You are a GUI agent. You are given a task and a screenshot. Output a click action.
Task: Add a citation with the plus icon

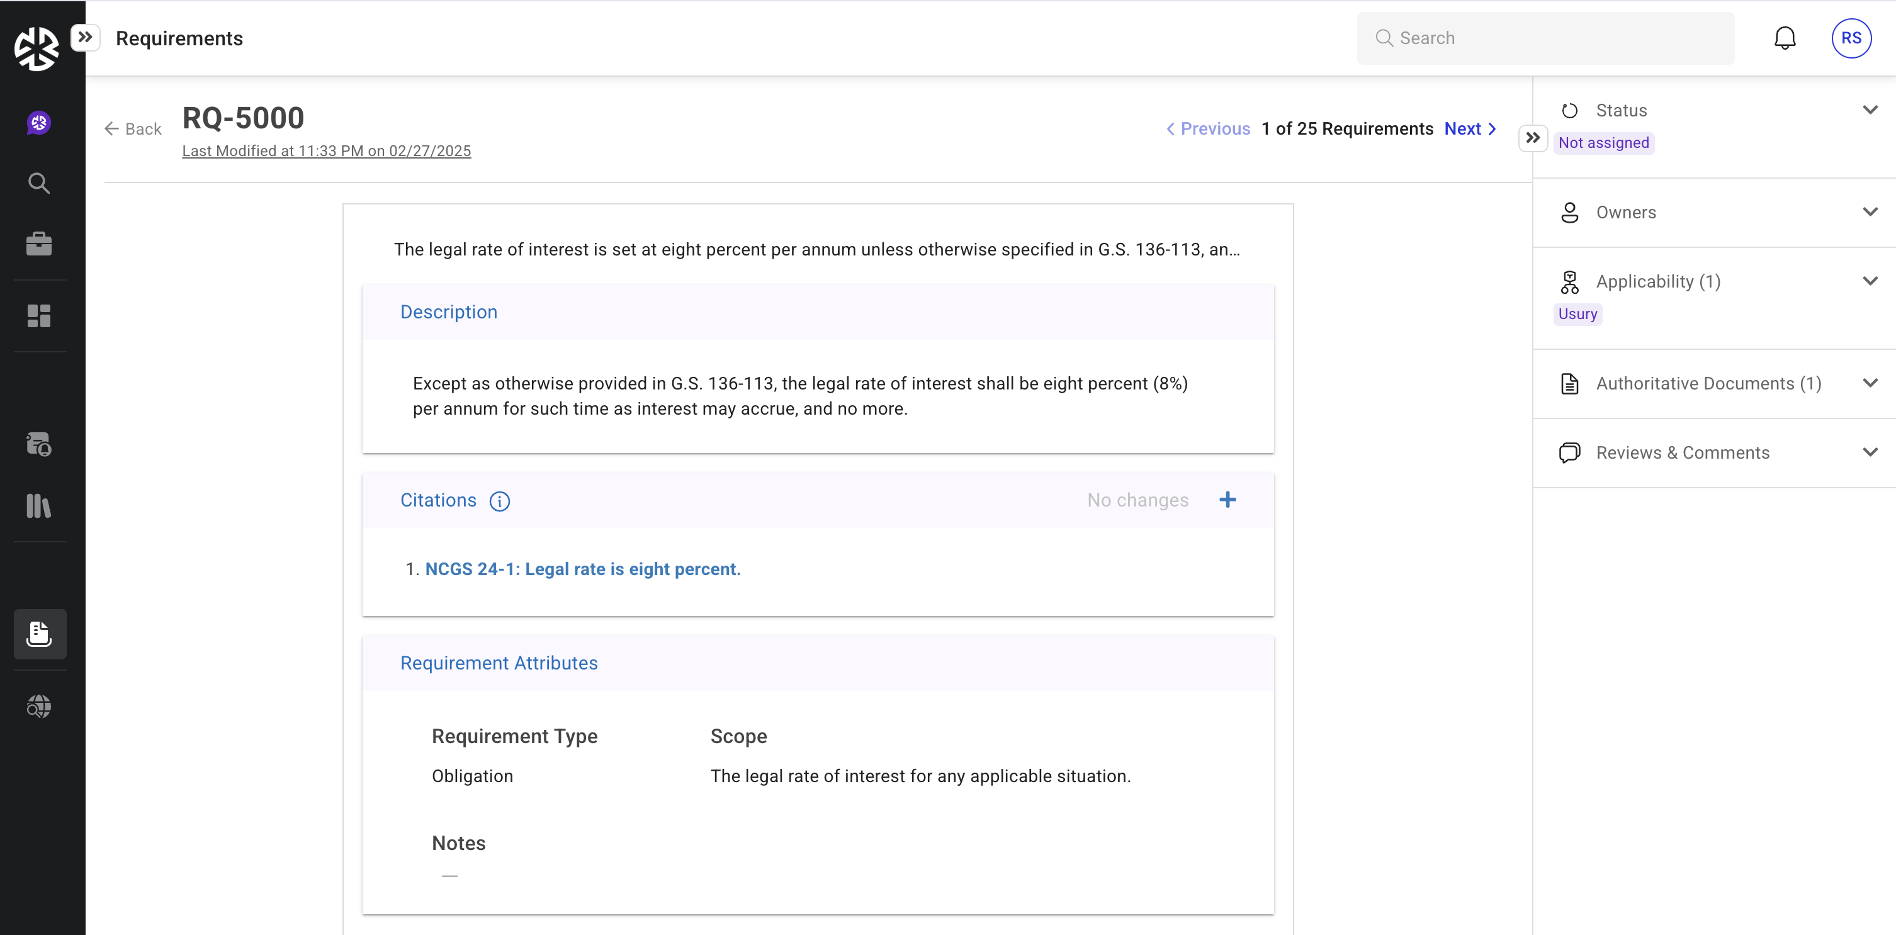click(x=1227, y=500)
